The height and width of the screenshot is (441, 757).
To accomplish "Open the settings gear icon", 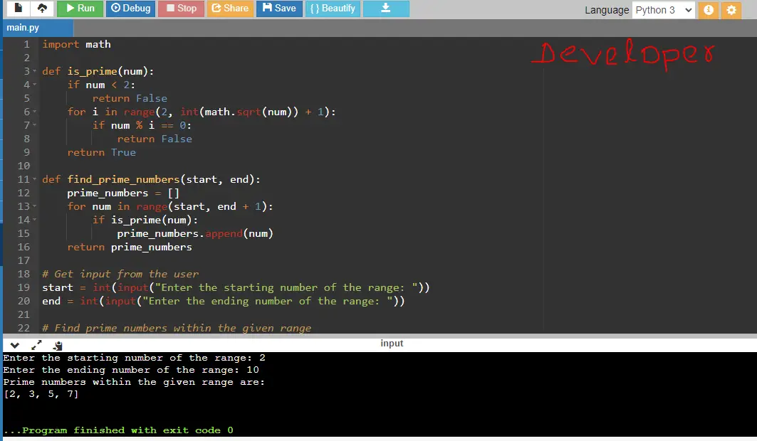I will 731,10.
